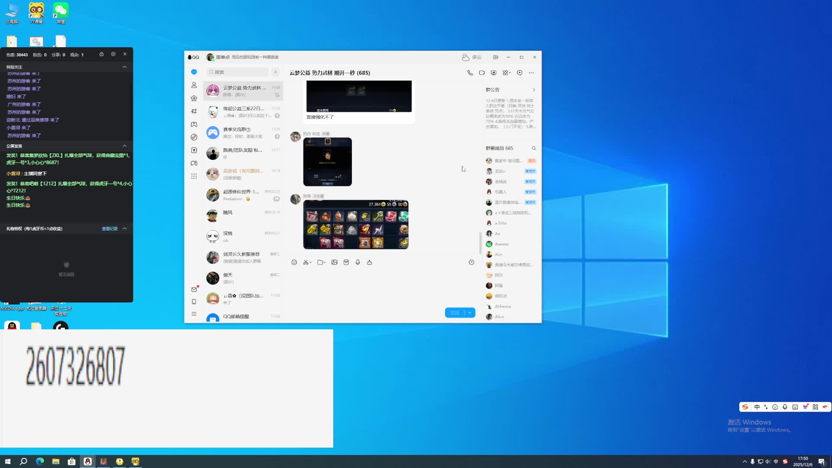Open the send button dropdown arrow
832x468 pixels.
pyautogui.click(x=470, y=313)
